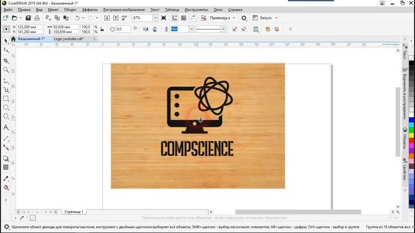Click the Export icon
Image resolution: width=415 pixels, height=233 pixels.
point(115,18)
